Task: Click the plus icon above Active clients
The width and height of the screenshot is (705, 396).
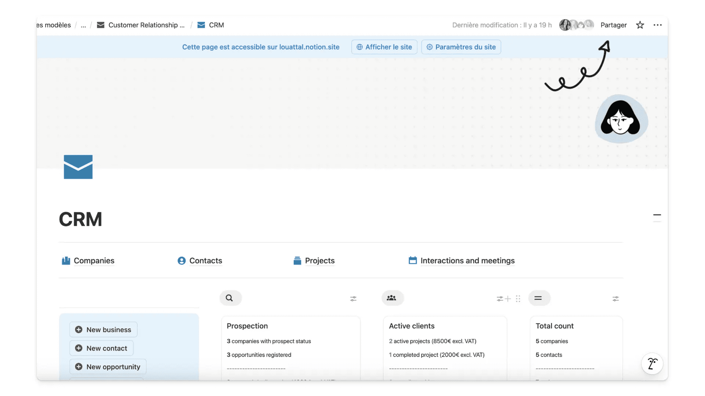Action: click(x=508, y=299)
